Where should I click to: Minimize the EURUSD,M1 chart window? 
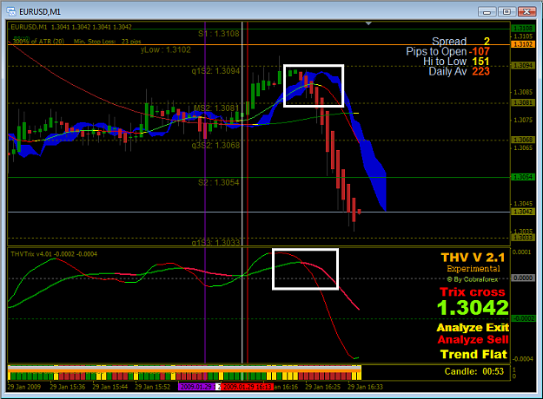(487, 12)
